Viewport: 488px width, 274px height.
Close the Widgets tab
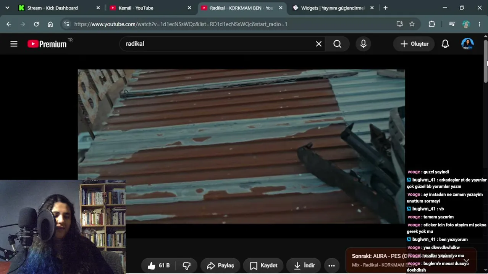point(372,8)
